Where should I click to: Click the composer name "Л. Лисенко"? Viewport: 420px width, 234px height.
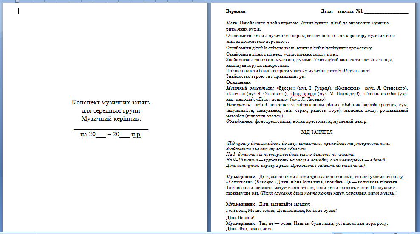click(x=313, y=99)
